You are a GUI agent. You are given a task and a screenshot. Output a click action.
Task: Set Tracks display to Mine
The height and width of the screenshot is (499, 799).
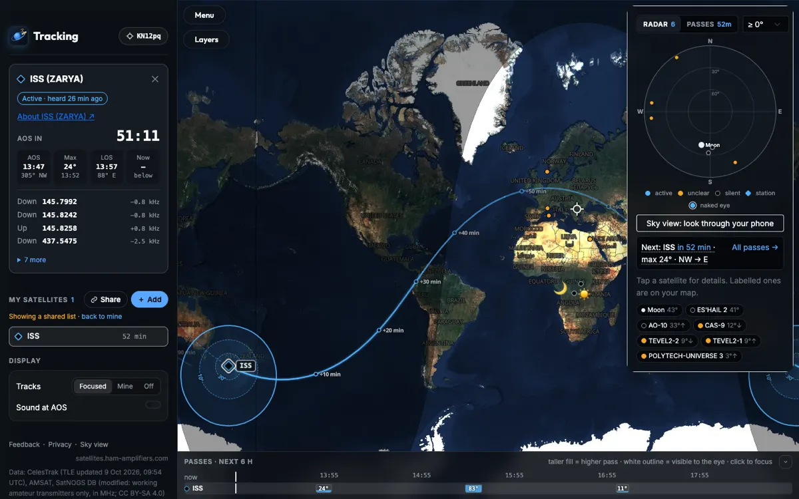(x=125, y=387)
